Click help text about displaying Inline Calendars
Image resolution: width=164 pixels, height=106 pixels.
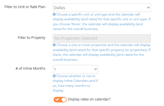[75, 83]
